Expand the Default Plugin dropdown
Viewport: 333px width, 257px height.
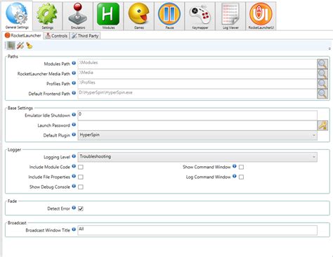[x=197, y=135]
